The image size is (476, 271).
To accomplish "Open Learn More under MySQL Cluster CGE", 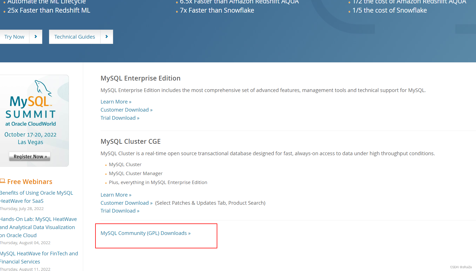I will pyautogui.click(x=116, y=195).
